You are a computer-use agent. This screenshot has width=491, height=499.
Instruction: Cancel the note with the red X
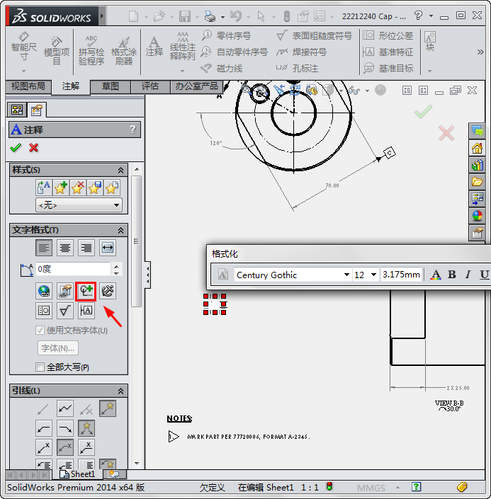click(x=33, y=147)
